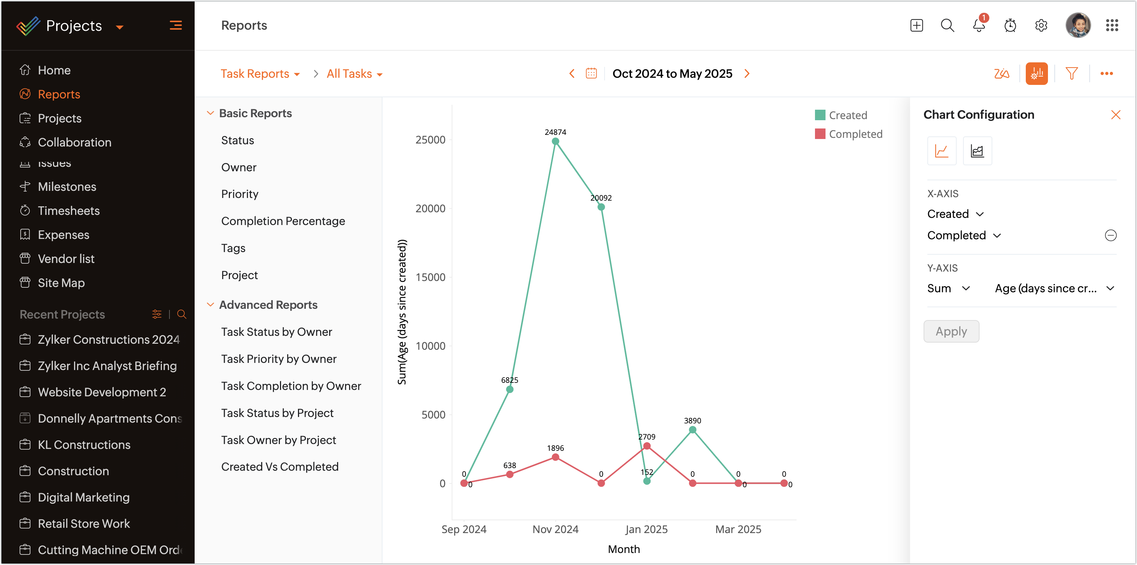The image size is (1137, 565).
Task: Click the calendar date picker icon
Action: pos(591,74)
